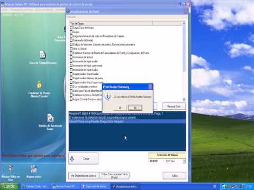
Task: Select 'El sistema se ha detenido' log line
Action: point(127,117)
